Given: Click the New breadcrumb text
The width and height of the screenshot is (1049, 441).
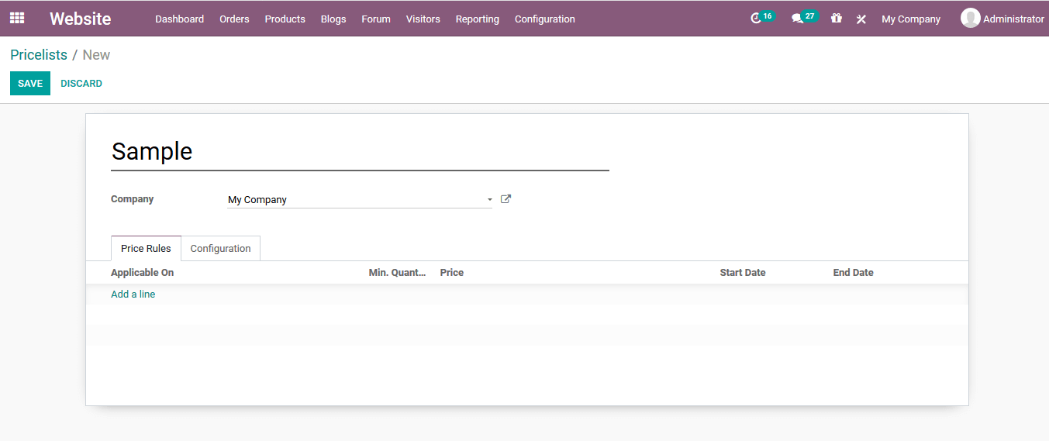Looking at the screenshot, I should [x=96, y=55].
